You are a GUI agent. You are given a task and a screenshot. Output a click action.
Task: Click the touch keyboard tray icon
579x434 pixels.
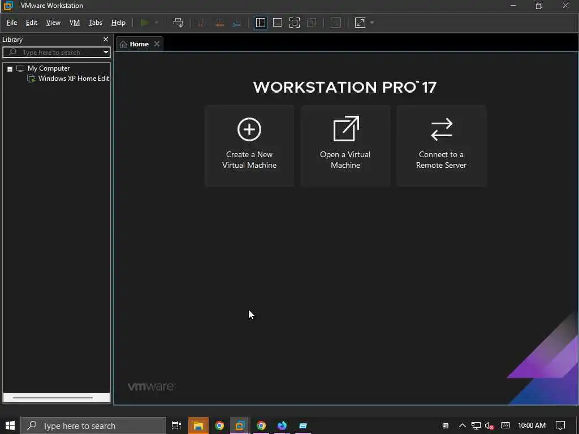505,426
